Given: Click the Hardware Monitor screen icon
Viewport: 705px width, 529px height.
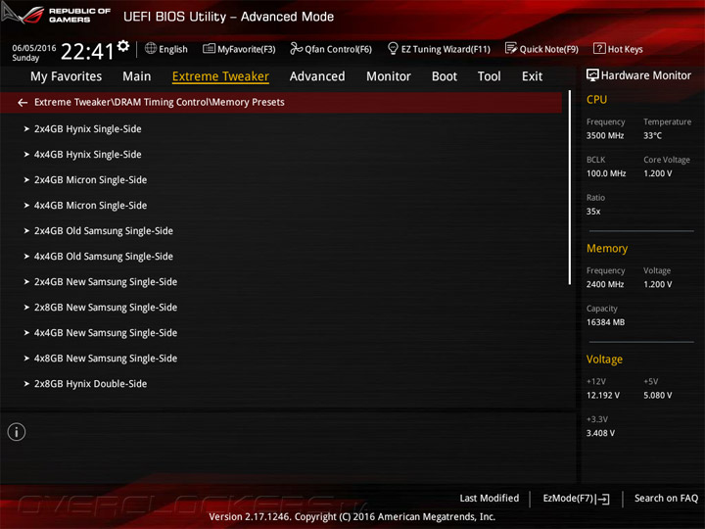Looking at the screenshot, I should point(592,75).
